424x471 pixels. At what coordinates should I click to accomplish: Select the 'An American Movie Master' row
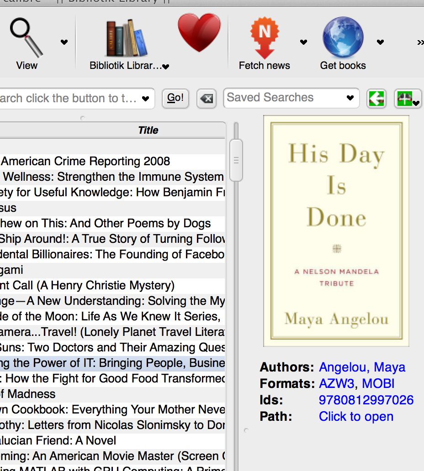112,456
